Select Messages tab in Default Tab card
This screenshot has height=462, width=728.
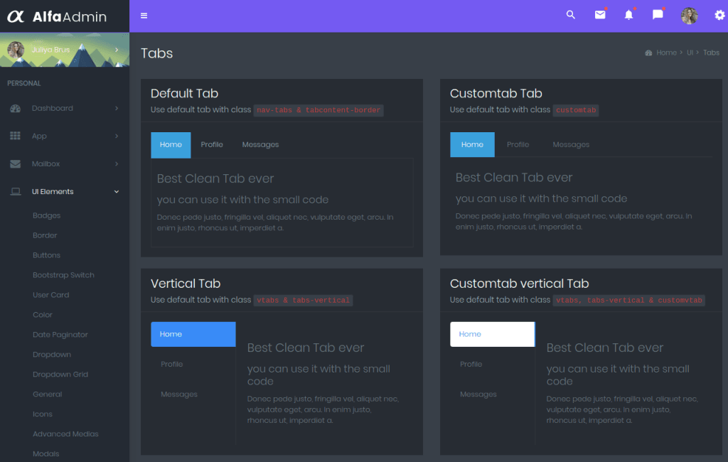coord(260,145)
